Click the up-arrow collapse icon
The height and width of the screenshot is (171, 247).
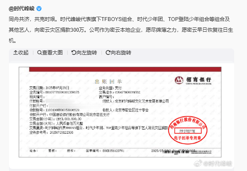tap(15, 52)
